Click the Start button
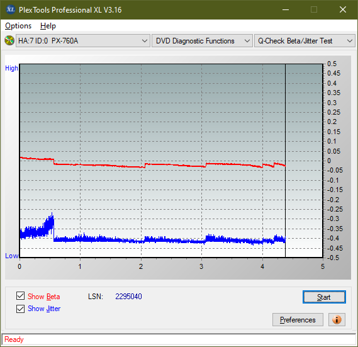This screenshot has width=358, height=347. click(324, 297)
